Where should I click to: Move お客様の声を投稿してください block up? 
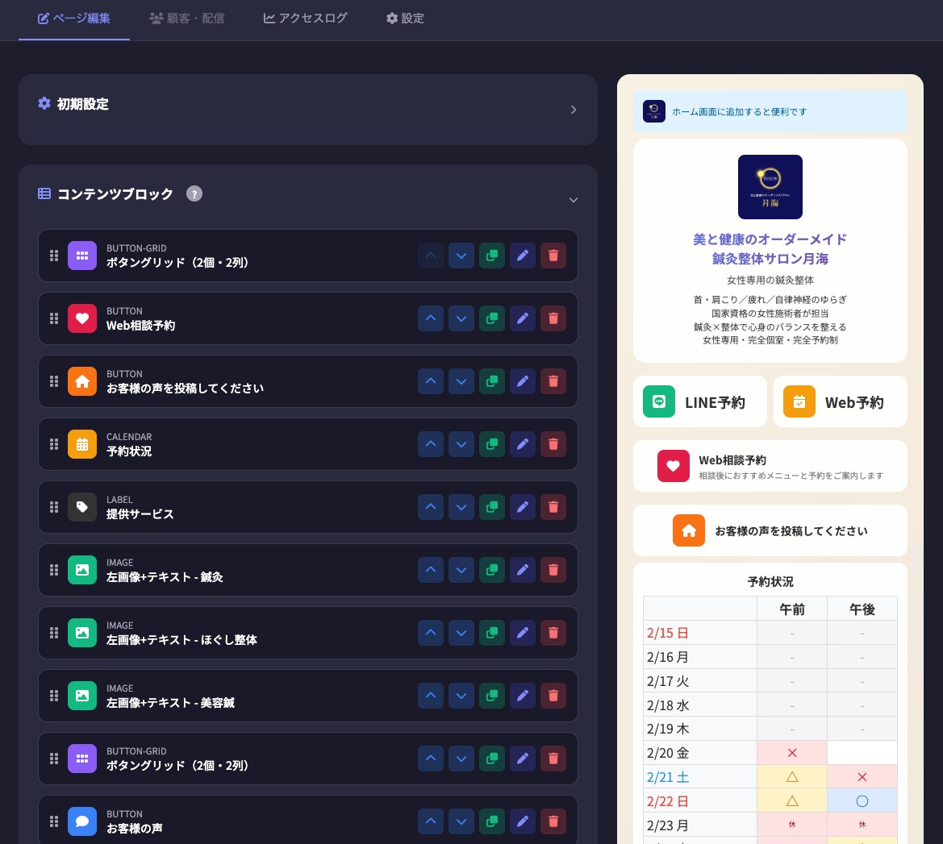click(431, 381)
